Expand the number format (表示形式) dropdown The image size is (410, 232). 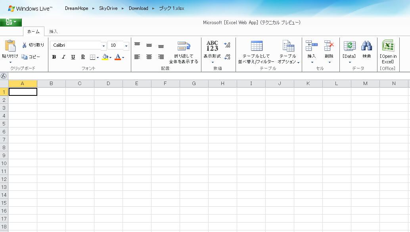tap(212, 62)
